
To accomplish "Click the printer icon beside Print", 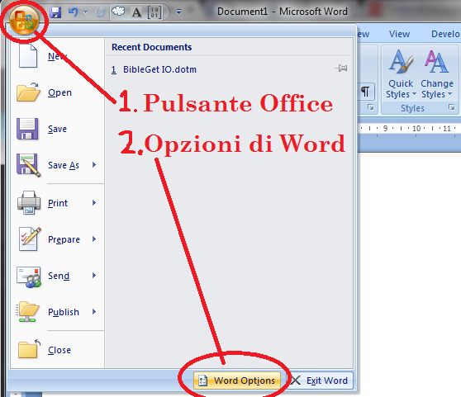I will pos(29,202).
